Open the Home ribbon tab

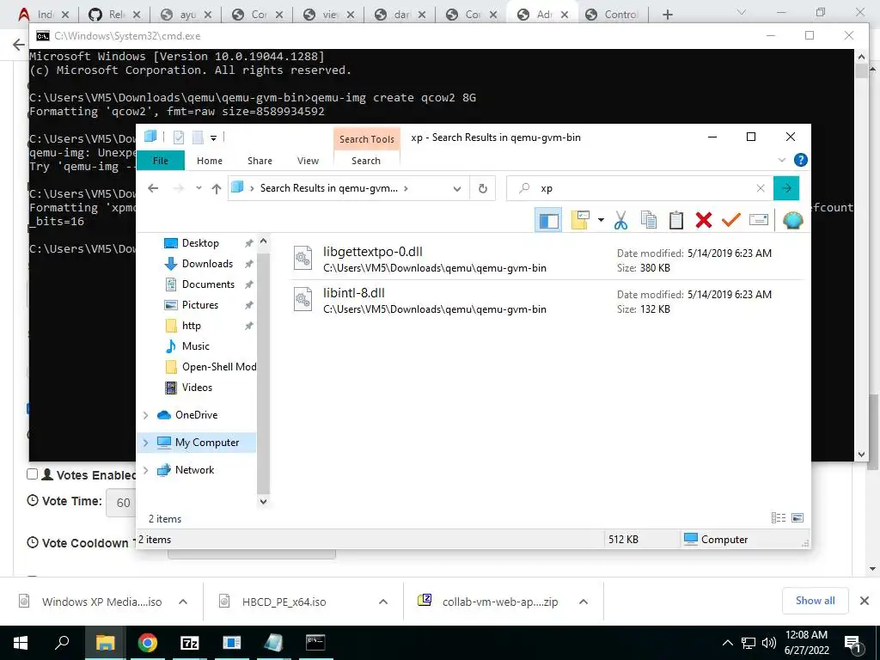point(210,161)
